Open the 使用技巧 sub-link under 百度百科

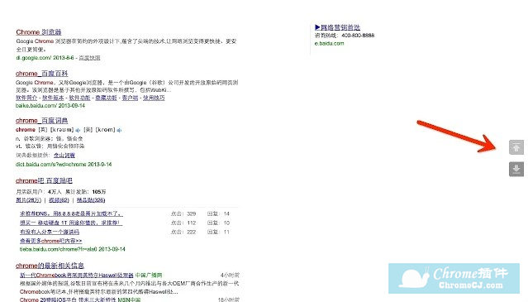(x=154, y=98)
